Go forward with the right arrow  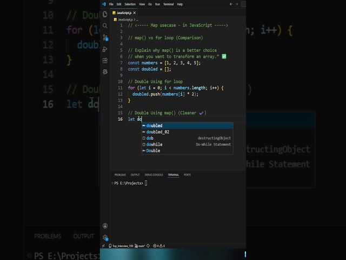(x=237, y=4)
